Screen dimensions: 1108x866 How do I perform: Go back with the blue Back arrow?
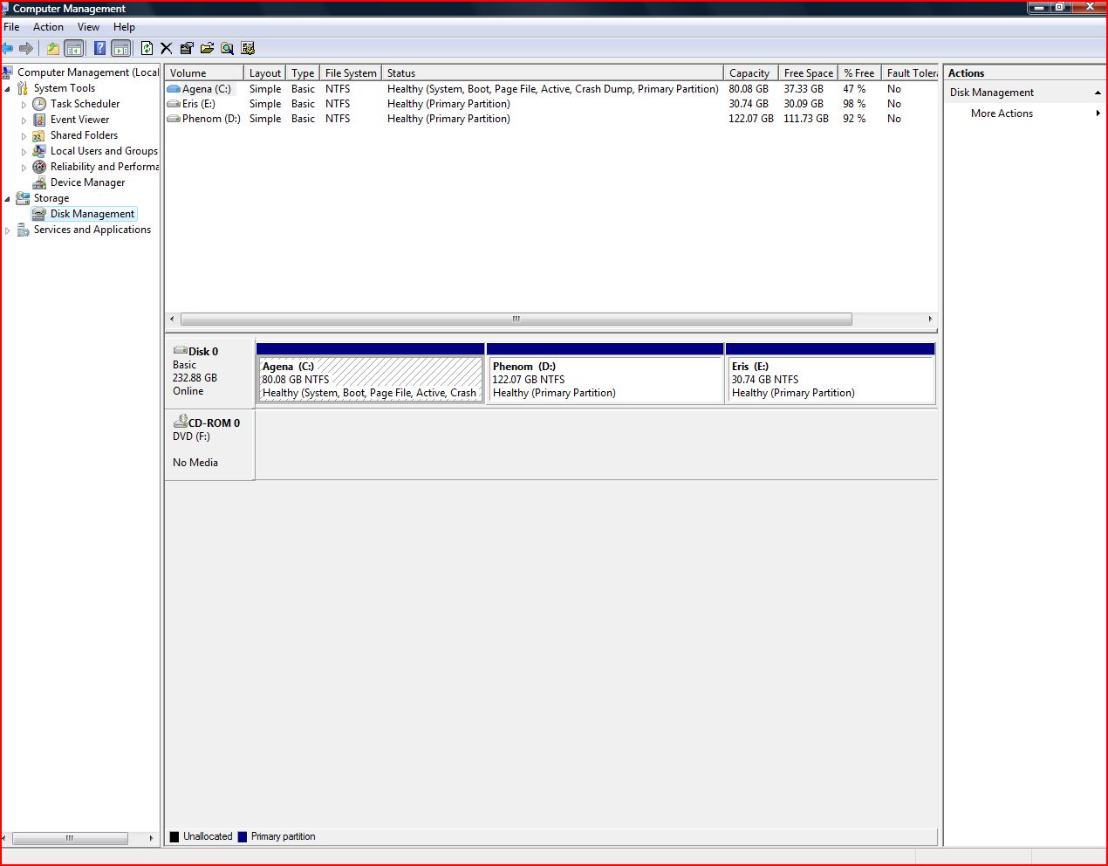point(8,48)
